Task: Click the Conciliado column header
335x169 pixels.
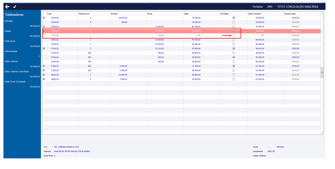Action: click(233, 14)
